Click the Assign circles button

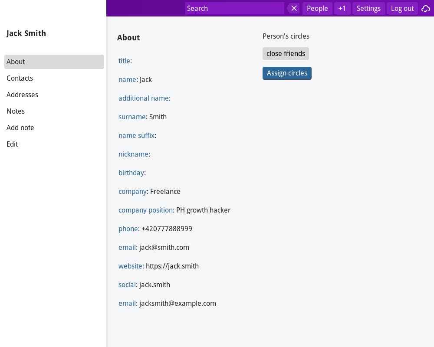287,73
